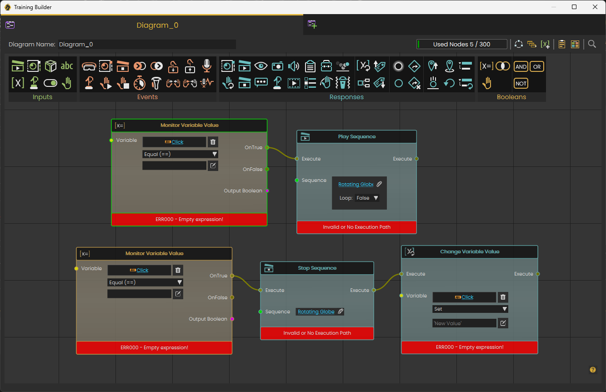Open Loop False dropdown in Play Sequence

(367, 198)
